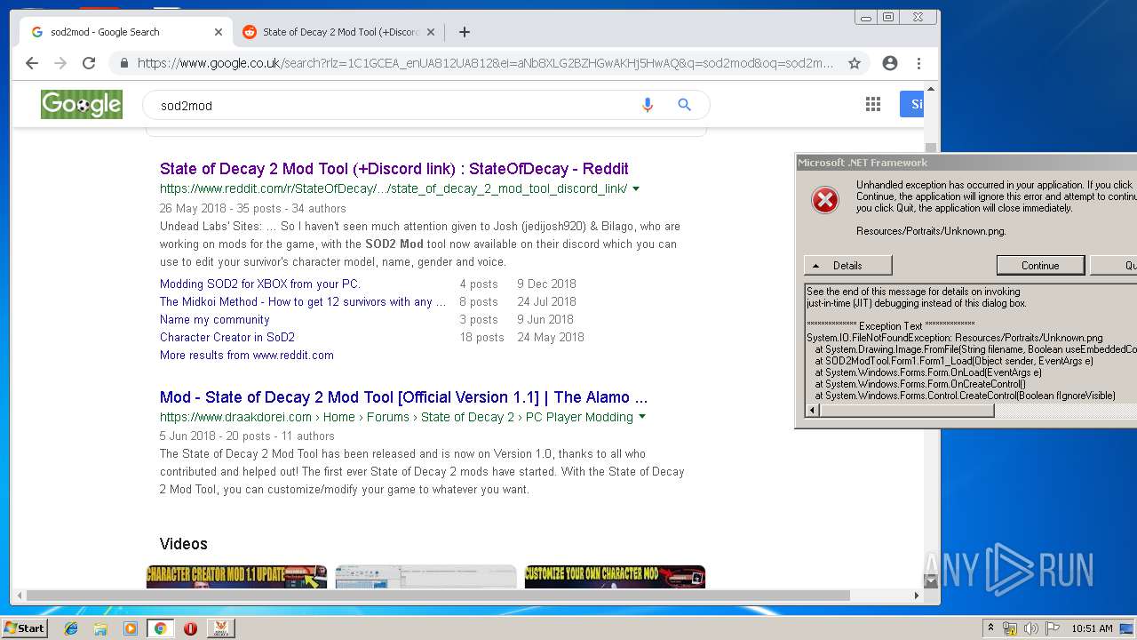Open 'Modding SOD2 for XBOX from your PC' link
Viewport: 1137px width, 640px height.
260,284
